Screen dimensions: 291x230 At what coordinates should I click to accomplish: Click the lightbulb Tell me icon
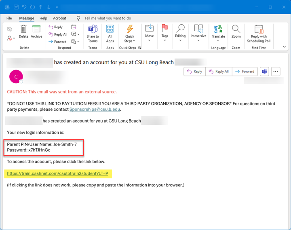78,18
